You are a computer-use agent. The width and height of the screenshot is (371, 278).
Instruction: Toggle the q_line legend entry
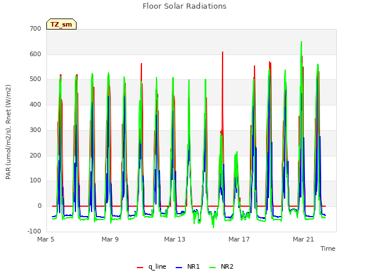151,266
